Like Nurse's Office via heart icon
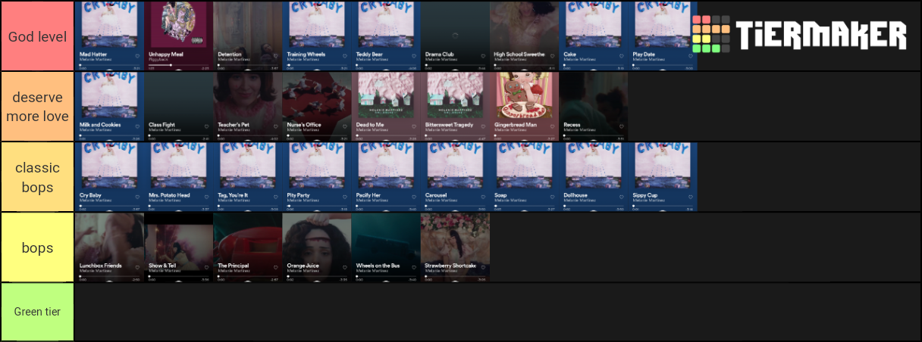The image size is (922, 342). [x=344, y=126]
